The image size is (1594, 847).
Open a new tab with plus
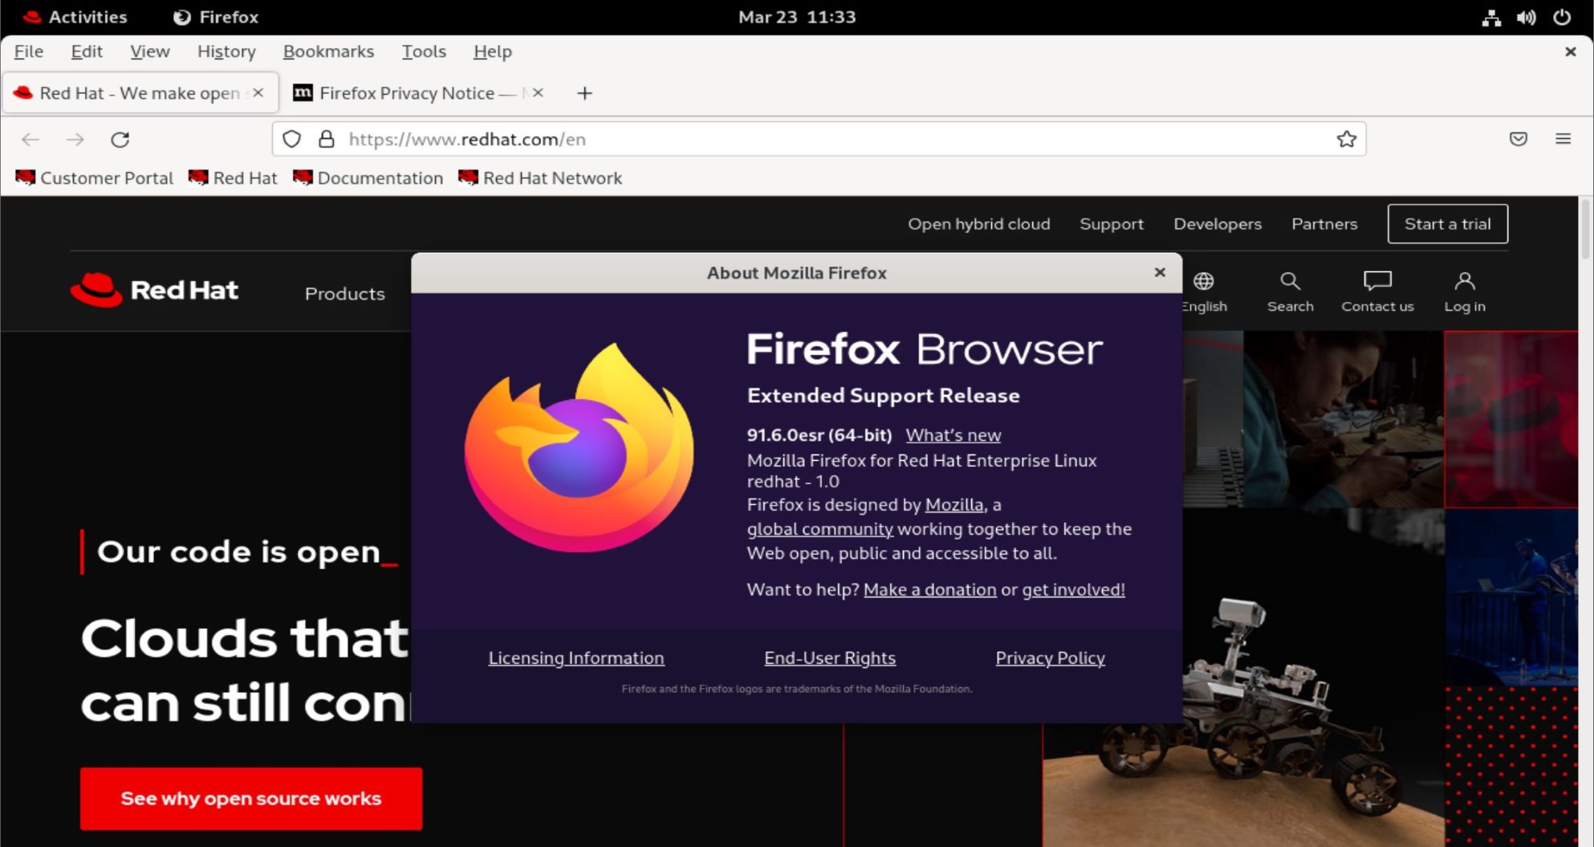point(584,93)
